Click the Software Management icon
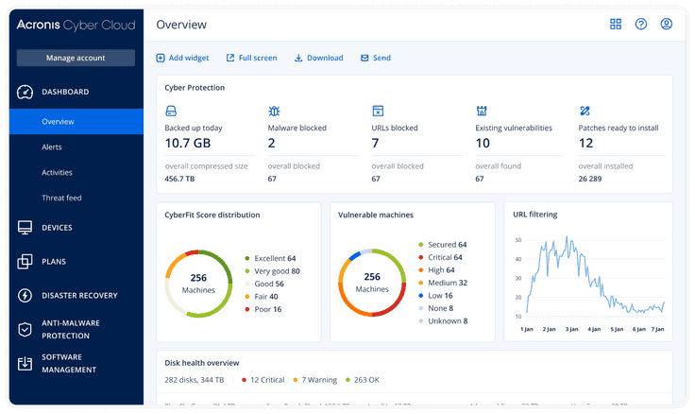Viewport: 695px width, 414px height. coord(25,363)
